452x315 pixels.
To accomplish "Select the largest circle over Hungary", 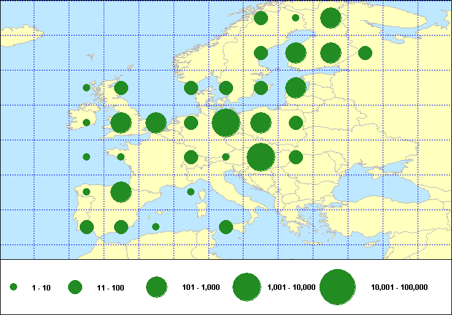I will pos(261,157).
